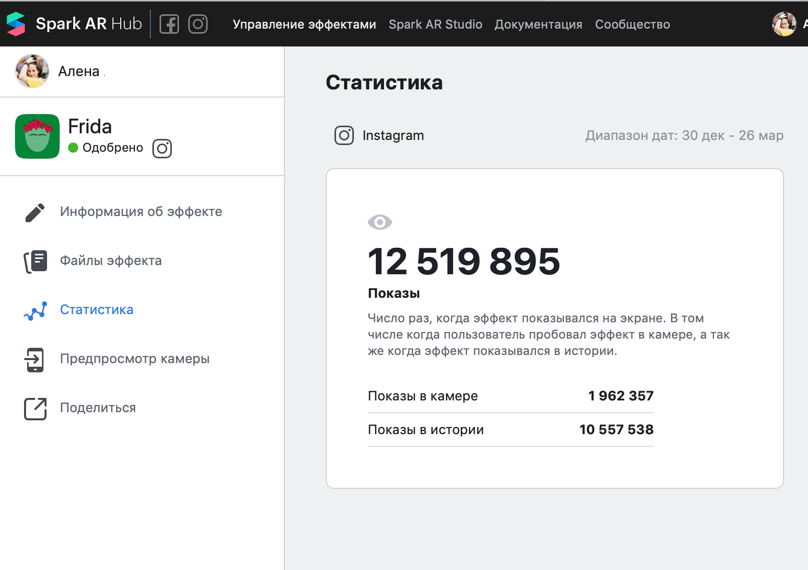Click the impressions description paragraph
The height and width of the screenshot is (570, 808).
click(549, 335)
